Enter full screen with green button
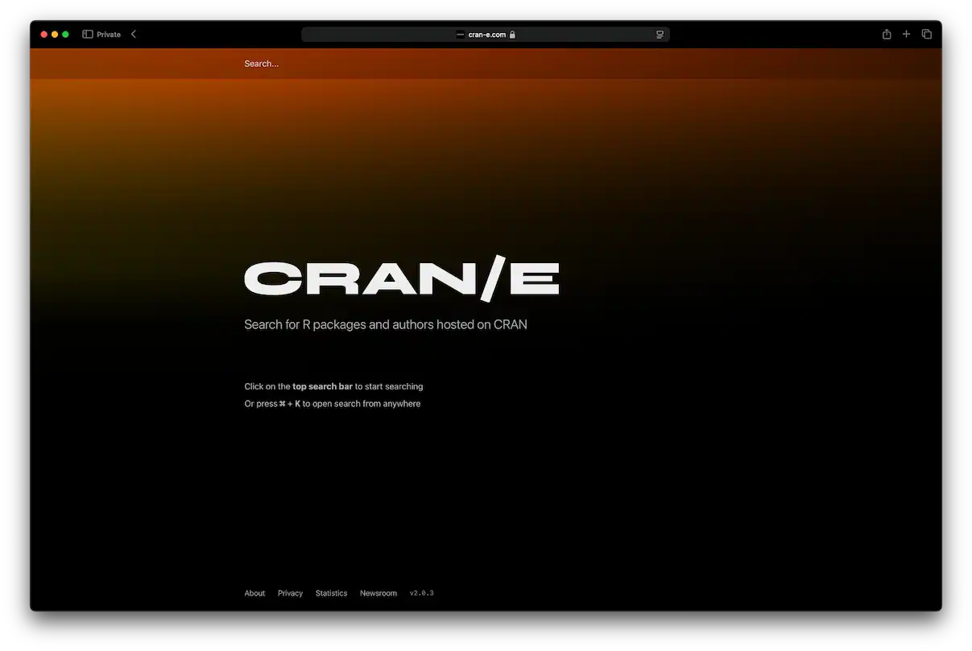 pyautogui.click(x=65, y=35)
